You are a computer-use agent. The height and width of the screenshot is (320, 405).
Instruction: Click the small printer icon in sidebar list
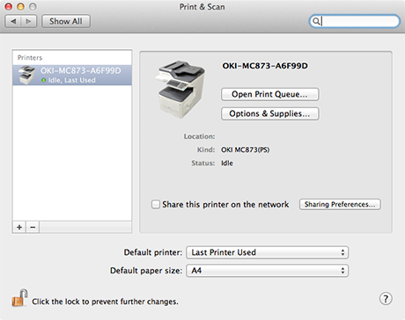pos(26,75)
